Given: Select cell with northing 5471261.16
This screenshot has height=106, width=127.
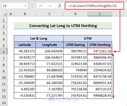Looking at the screenshot, I should pos(100,51).
